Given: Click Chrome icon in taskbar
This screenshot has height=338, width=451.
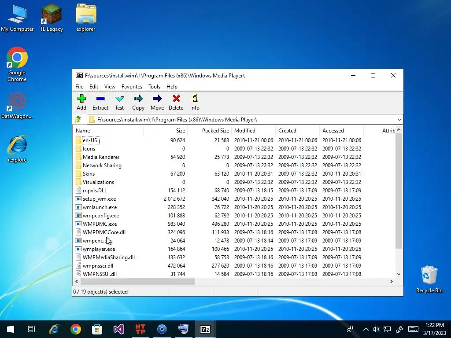Looking at the screenshot, I should point(76,329).
